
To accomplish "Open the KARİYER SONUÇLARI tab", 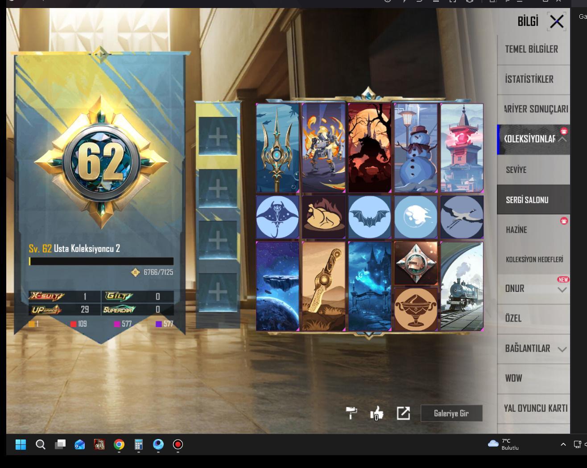I will (533, 109).
